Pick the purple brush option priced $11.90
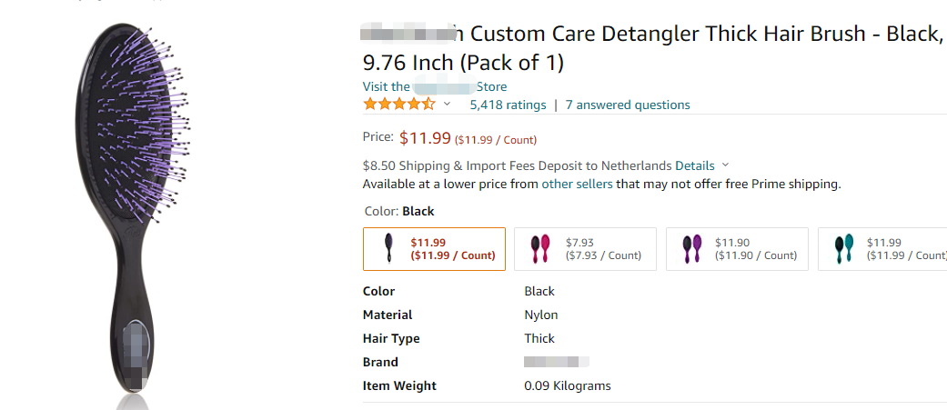Screen dimensions: 947x410 pos(737,249)
